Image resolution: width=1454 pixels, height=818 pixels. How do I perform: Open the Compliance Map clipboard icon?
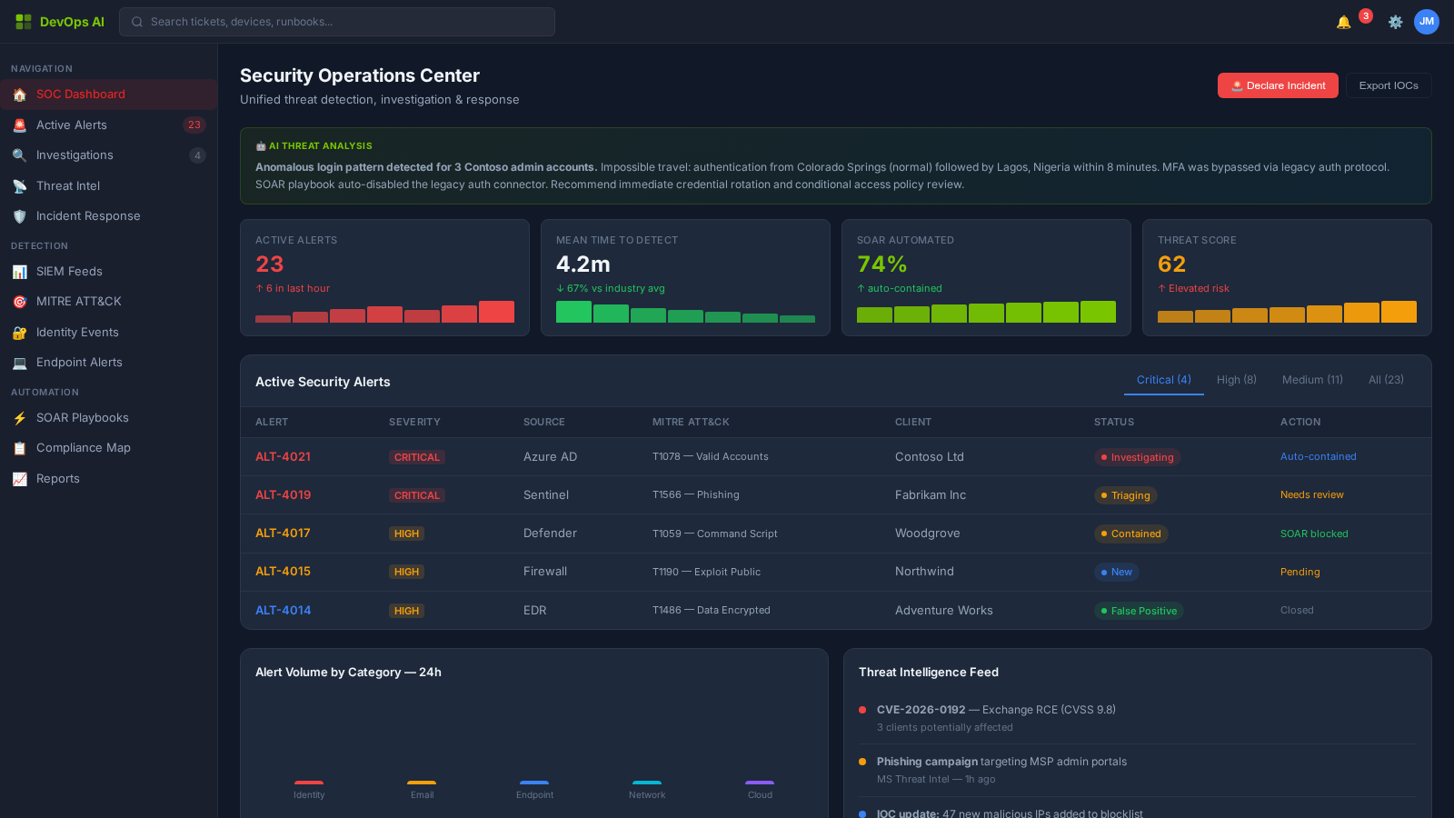point(19,447)
